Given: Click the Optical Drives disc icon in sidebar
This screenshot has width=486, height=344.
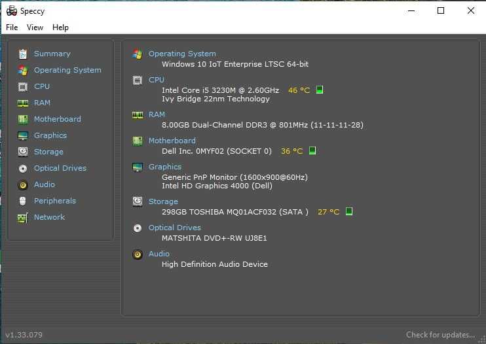Looking at the screenshot, I should pos(23,169).
